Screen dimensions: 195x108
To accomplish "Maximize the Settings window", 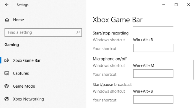I will (x=176, y=4).
